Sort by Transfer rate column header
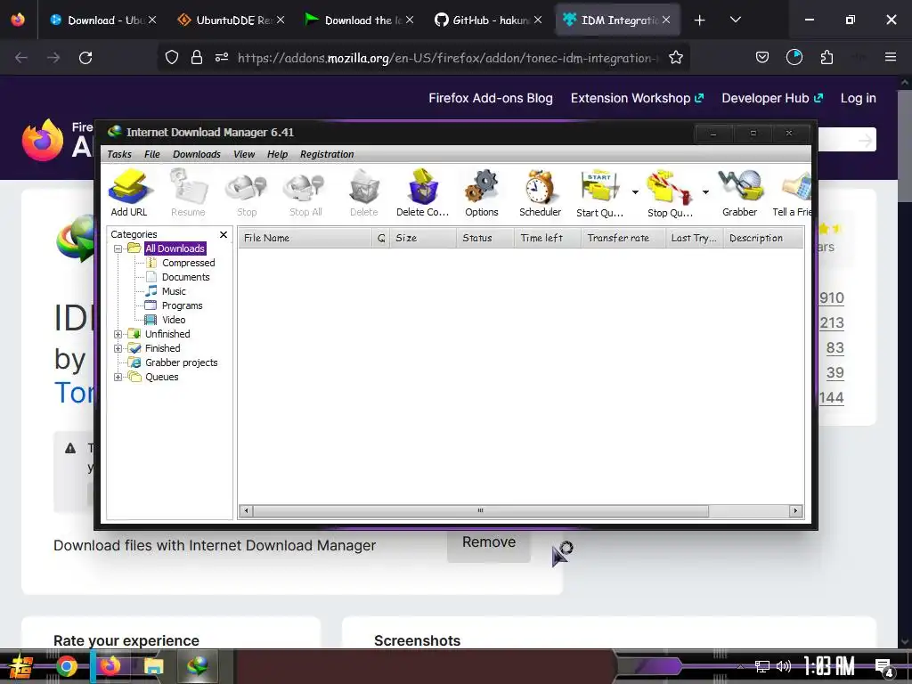The height and width of the screenshot is (684, 912). (x=623, y=238)
